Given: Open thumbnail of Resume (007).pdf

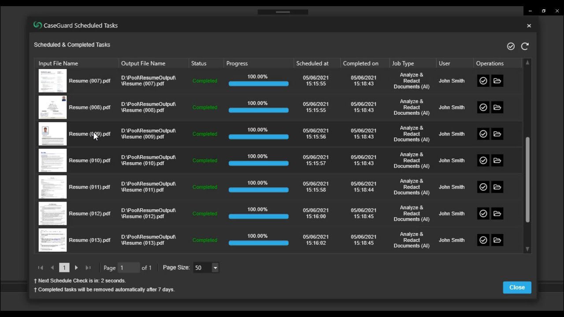Looking at the screenshot, I should click(x=52, y=81).
